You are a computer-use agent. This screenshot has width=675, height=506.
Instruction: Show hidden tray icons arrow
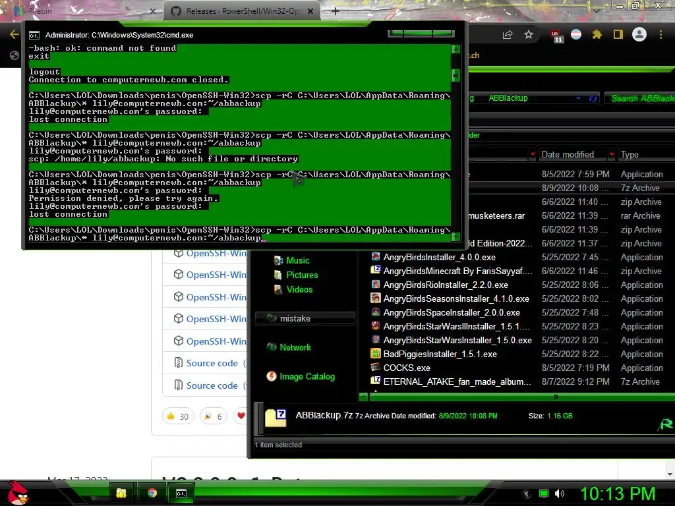pos(526,494)
